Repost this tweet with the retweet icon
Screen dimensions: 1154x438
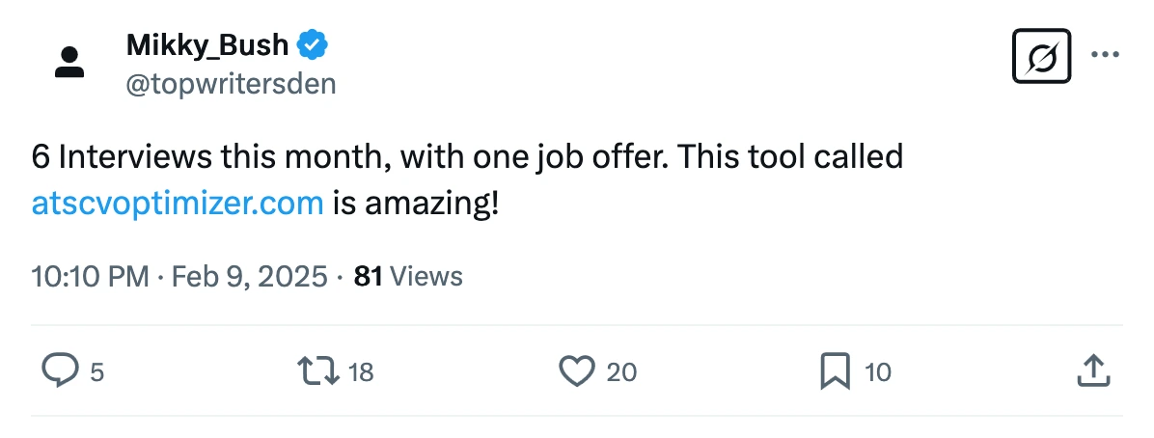[317, 370]
